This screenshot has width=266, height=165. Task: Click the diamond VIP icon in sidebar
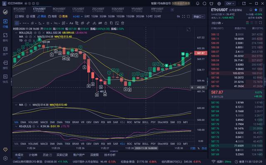[5, 149]
